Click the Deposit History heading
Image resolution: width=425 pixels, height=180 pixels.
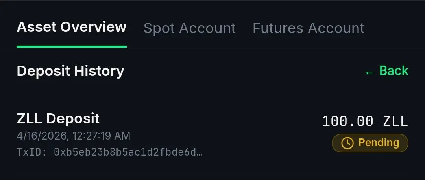click(x=70, y=71)
